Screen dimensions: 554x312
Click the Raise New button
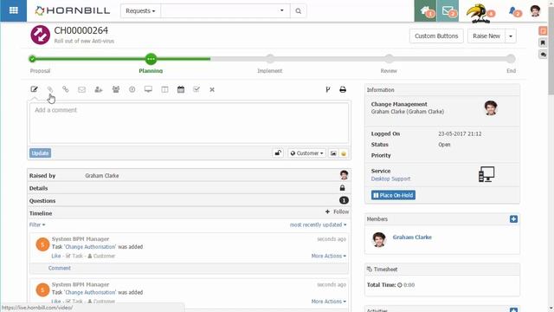click(486, 36)
